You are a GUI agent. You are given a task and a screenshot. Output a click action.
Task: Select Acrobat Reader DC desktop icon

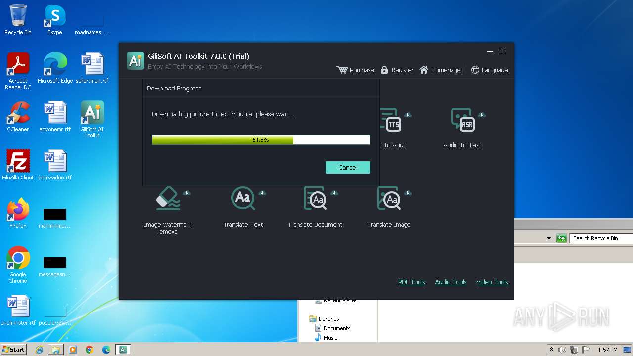[x=18, y=72]
